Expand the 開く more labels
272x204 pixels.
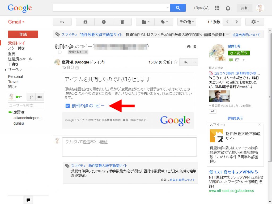point(12,87)
